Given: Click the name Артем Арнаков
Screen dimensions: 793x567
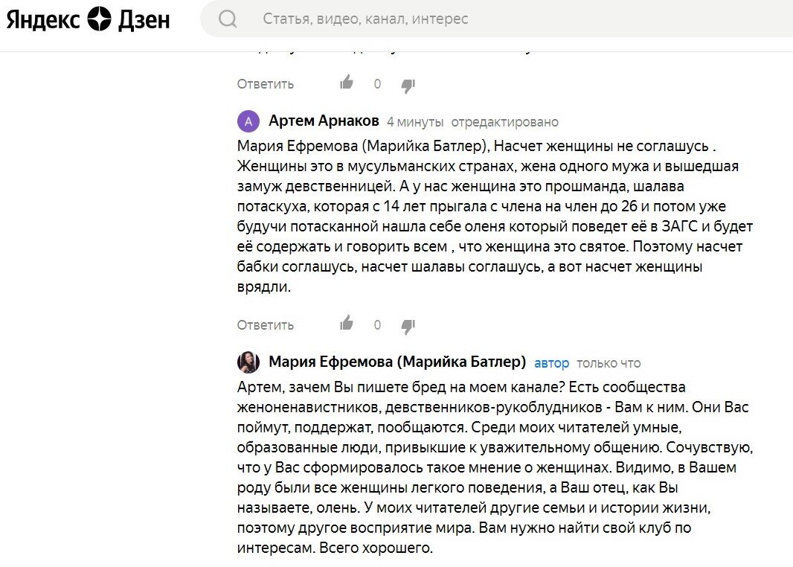Looking at the screenshot, I should click(324, 121).
